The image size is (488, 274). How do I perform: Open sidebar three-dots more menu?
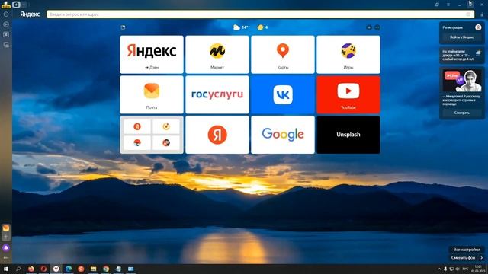pyautogui.click(x=6, y=257)
